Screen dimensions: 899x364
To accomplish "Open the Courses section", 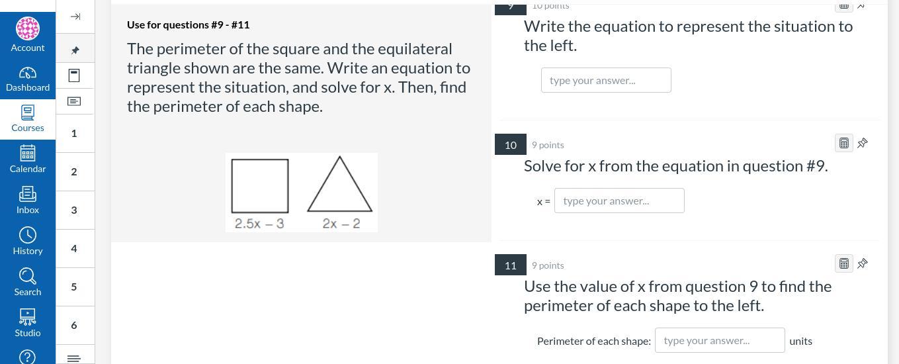I will (x=28, y=119).
